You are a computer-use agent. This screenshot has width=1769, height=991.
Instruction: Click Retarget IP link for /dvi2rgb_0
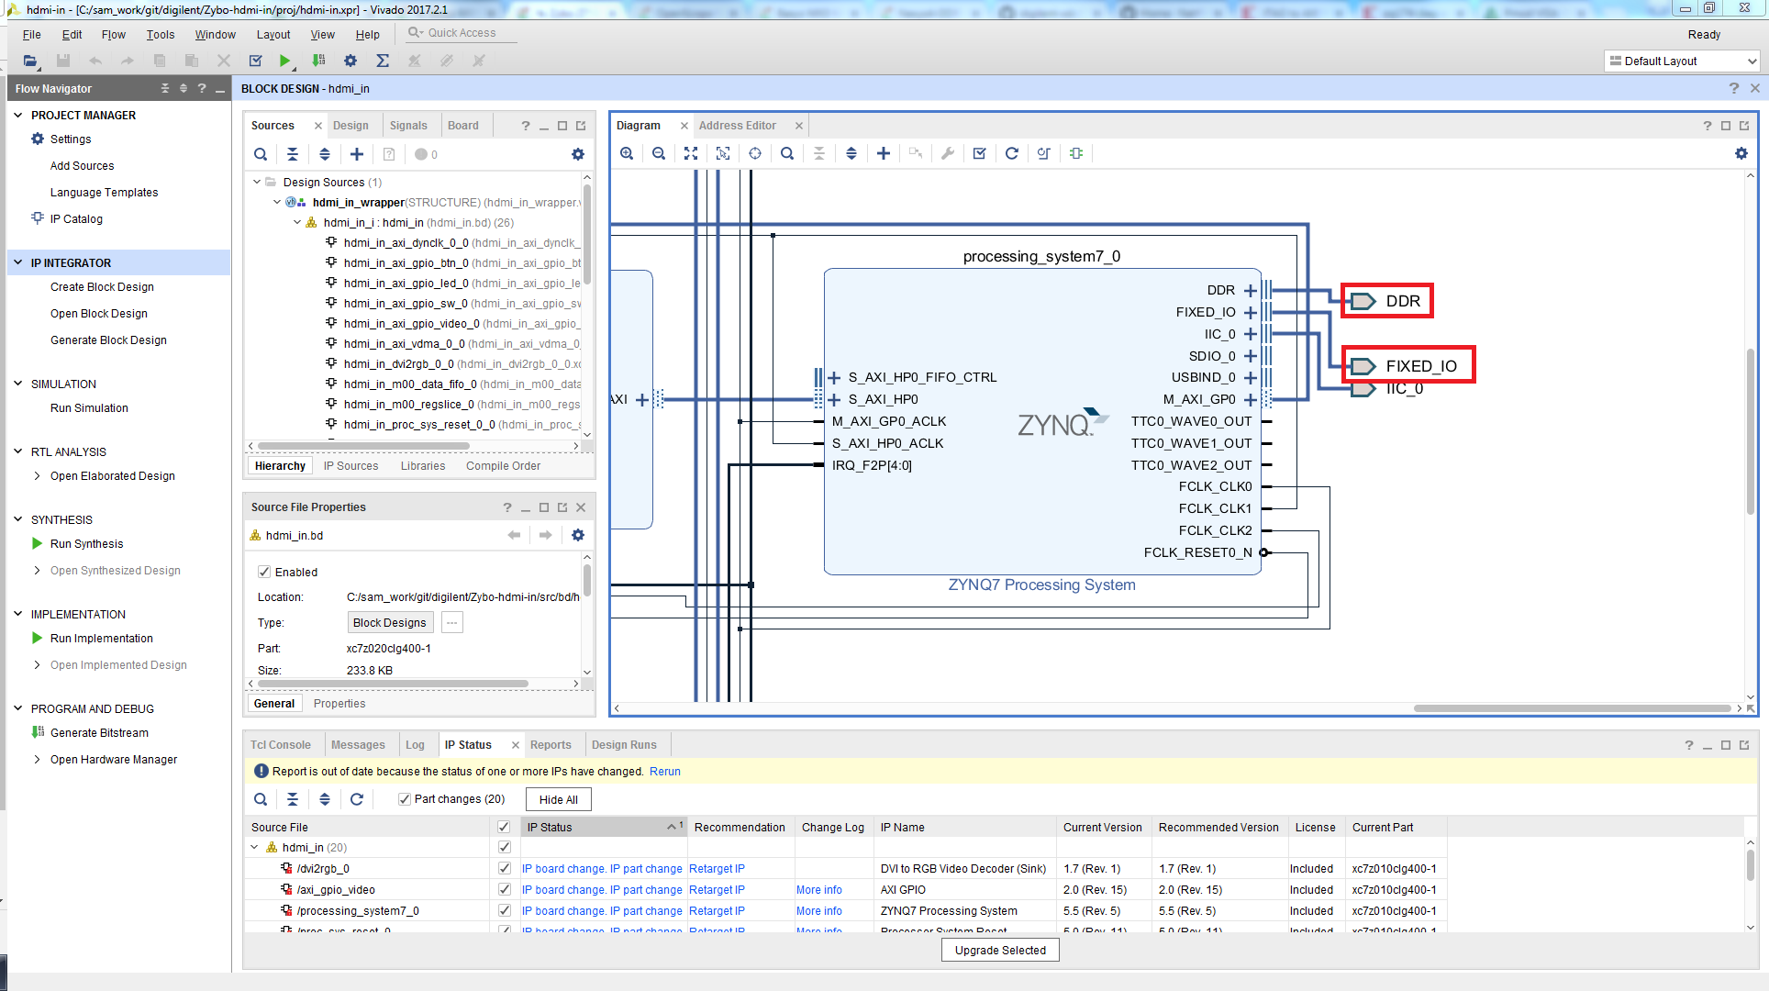click(717, 868)
